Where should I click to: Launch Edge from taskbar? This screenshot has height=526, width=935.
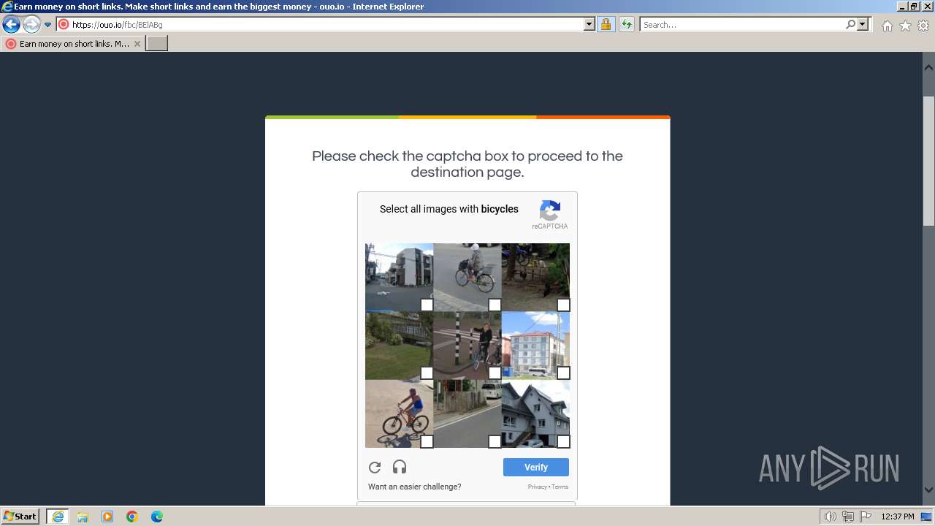pyautogui.click(x=157, y=517)
